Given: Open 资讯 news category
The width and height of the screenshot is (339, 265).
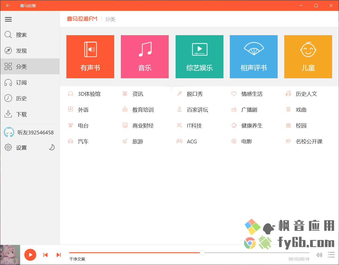Looking at the screenshot, I should (x=133, y=94).
